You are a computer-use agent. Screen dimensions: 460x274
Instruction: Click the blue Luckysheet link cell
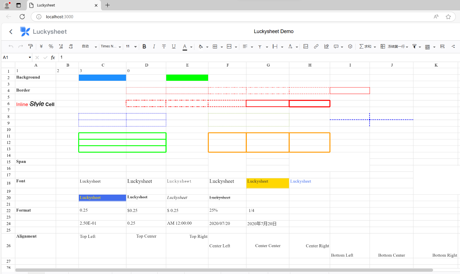310,183
